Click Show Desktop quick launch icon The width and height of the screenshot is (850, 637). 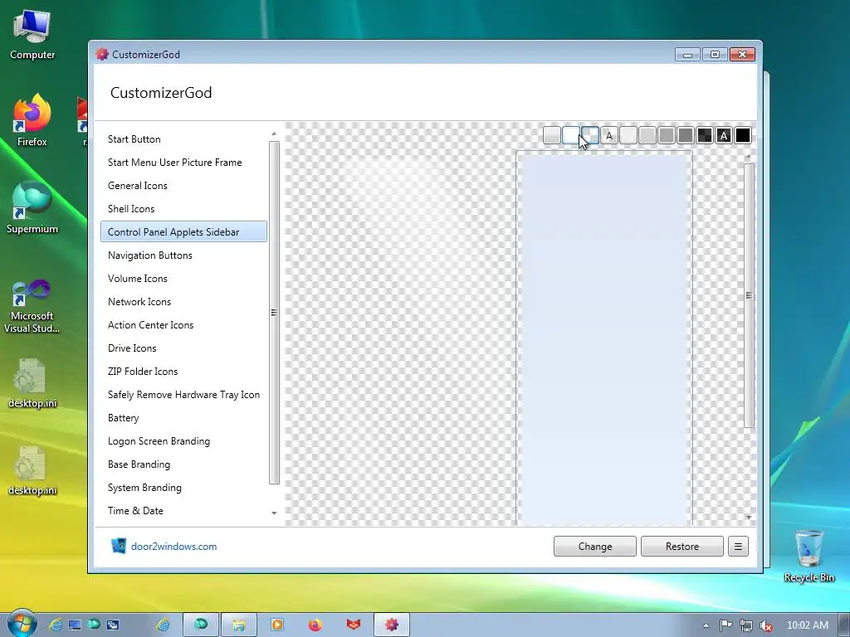pos(74,625)
